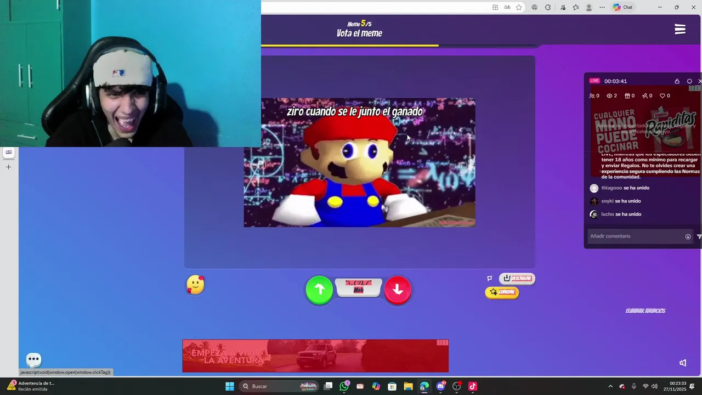Click the ad info icon on bottom banner
The image size is (702, 395).
click(x=440, y=343)
